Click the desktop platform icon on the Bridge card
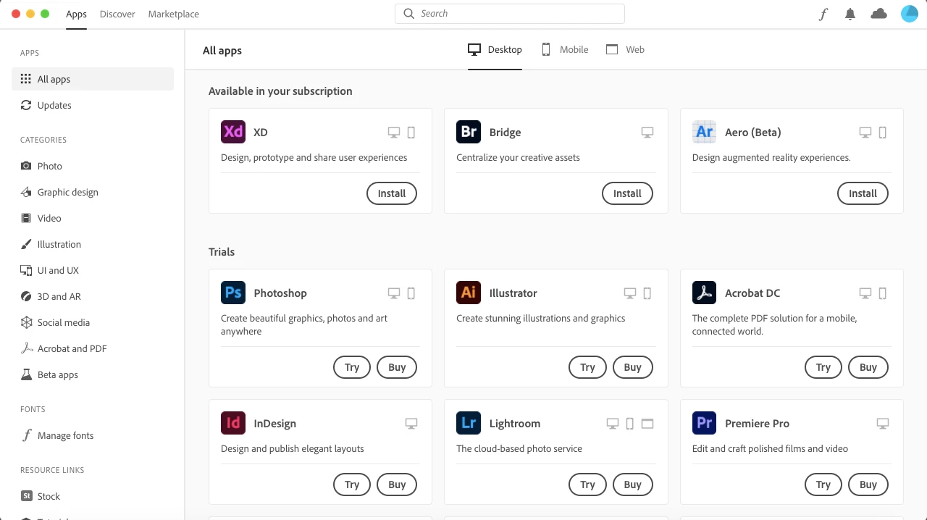Viewport: 927px width, 520px height. coord(647,133)
